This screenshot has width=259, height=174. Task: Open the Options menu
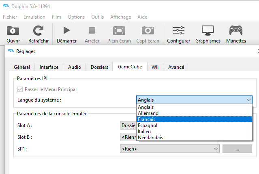tap(76, 17)
